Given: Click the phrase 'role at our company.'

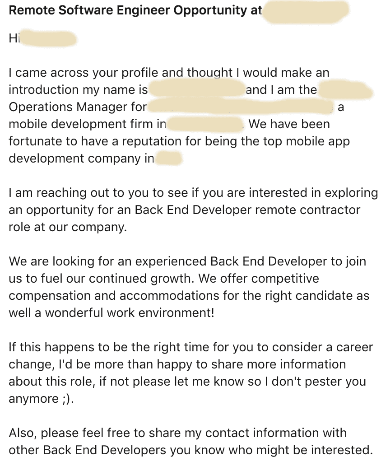Looking at the screenshot, I should point(68,227).
